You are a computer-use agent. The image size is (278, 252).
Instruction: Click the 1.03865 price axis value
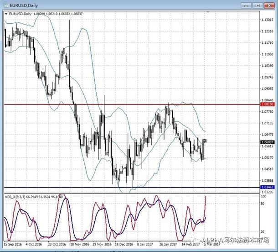click(268, 180)
